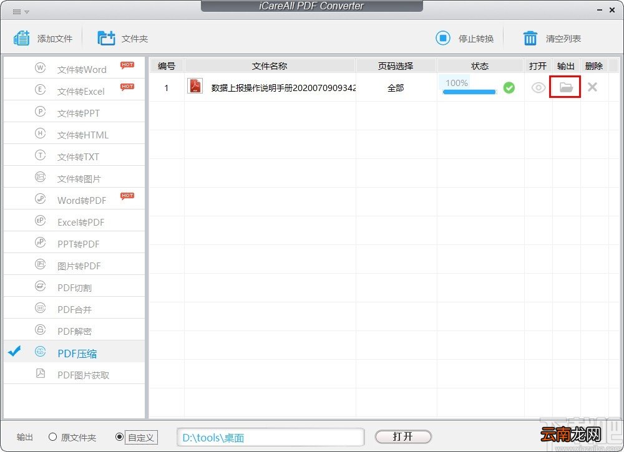Click the PDF切割 split icon
The height and width of the screenshot is (452, 624).
coord(40,286)
